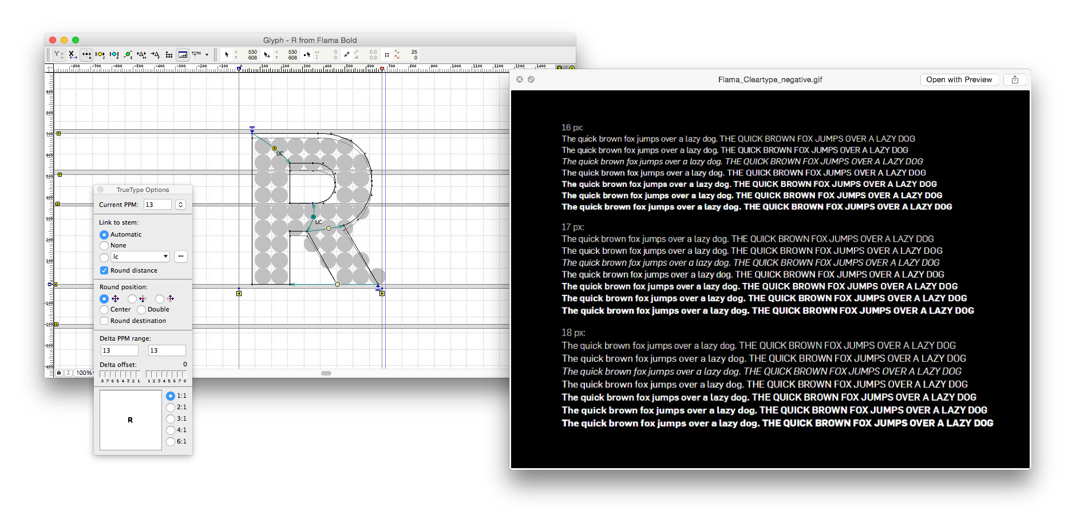1076x511 pixels.
Task: Click the lock icon at bottom of Glyph window
Action: (59, 373)
